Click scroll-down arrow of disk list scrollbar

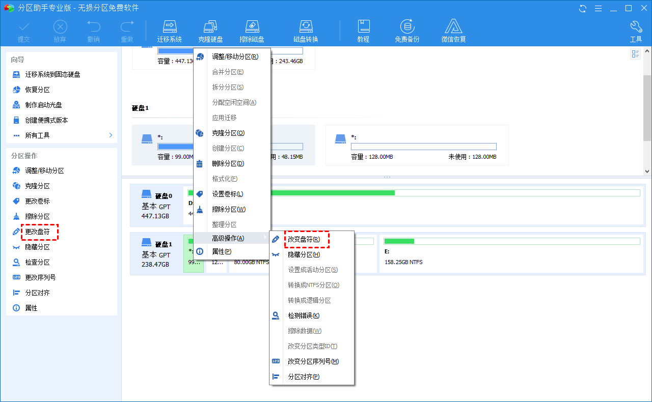(647, 171)
